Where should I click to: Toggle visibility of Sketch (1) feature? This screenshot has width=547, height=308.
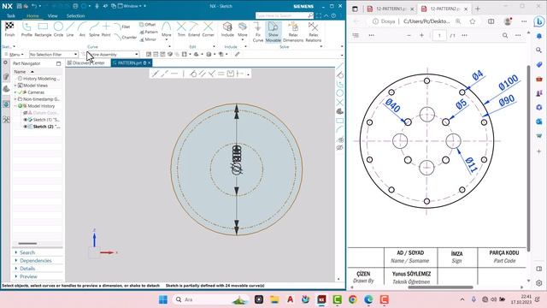tap(25, 120)
